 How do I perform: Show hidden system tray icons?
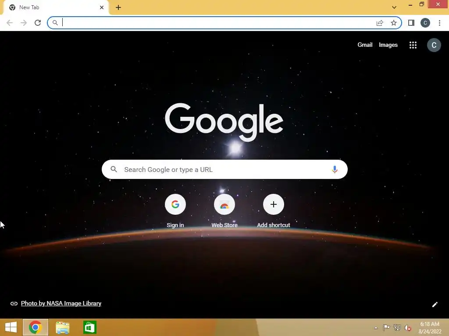click(x=376, y=328)
